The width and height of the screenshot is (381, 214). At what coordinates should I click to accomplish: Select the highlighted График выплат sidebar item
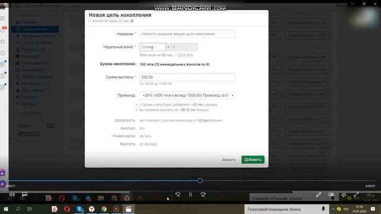(x=35, y=29)
